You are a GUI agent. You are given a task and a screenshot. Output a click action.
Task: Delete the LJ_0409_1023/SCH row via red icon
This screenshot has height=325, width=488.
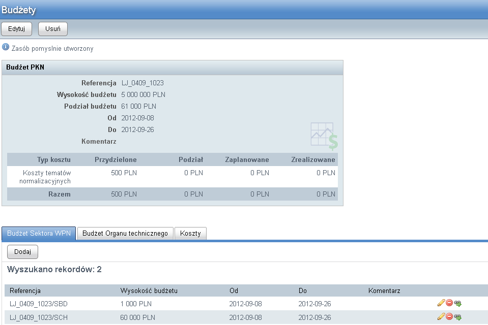click(449, 316)
